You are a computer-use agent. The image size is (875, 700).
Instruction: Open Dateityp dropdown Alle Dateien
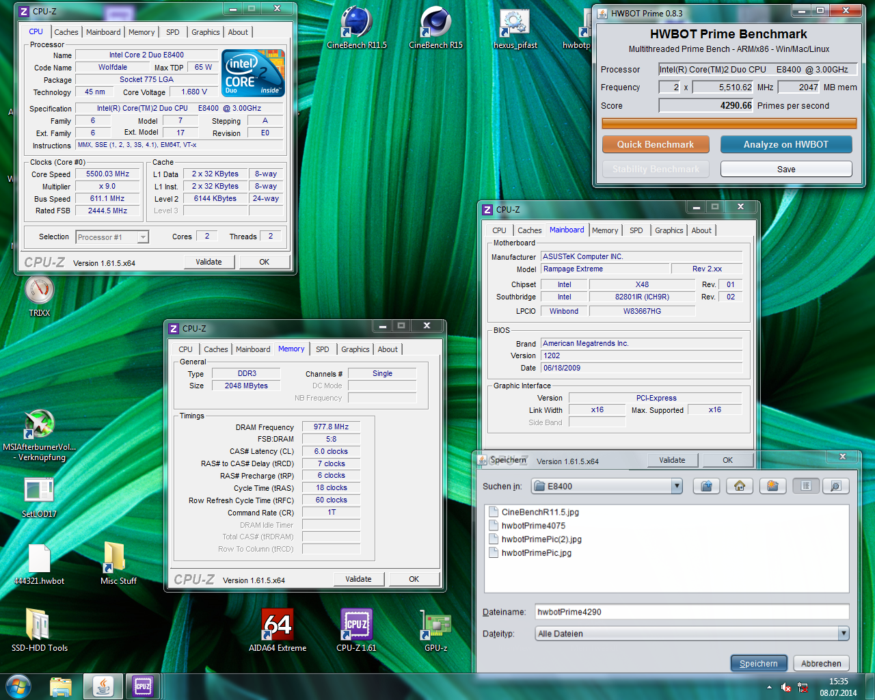(692, 634)
